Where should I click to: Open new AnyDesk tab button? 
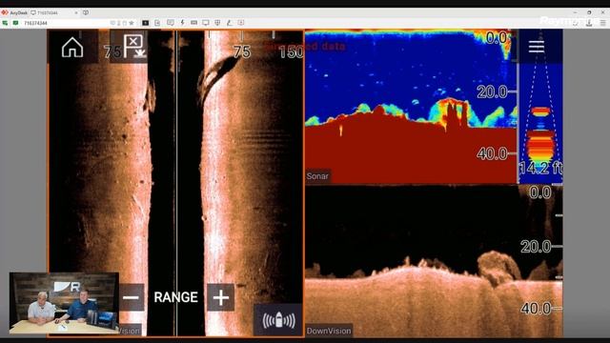coord(86,12)
